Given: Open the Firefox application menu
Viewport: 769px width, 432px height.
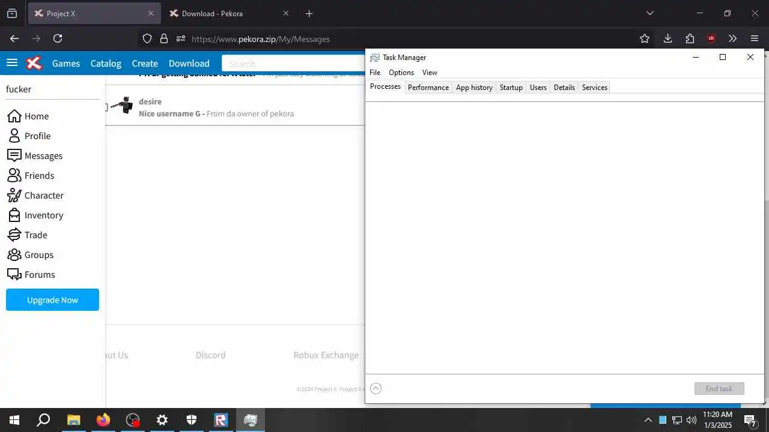Looking at the screenshot, I should point(755,38).
